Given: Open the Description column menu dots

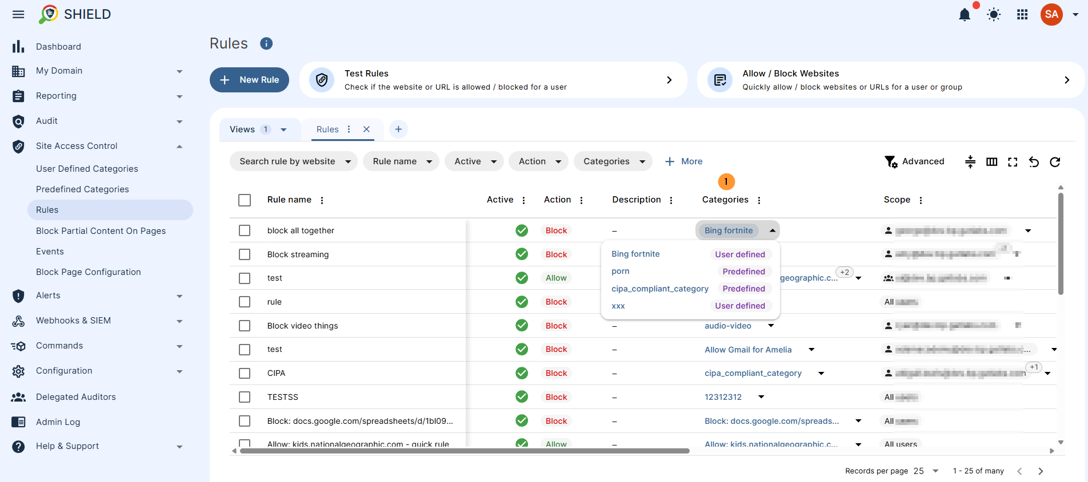Looking at the screenshot, I should pos(671,200).
